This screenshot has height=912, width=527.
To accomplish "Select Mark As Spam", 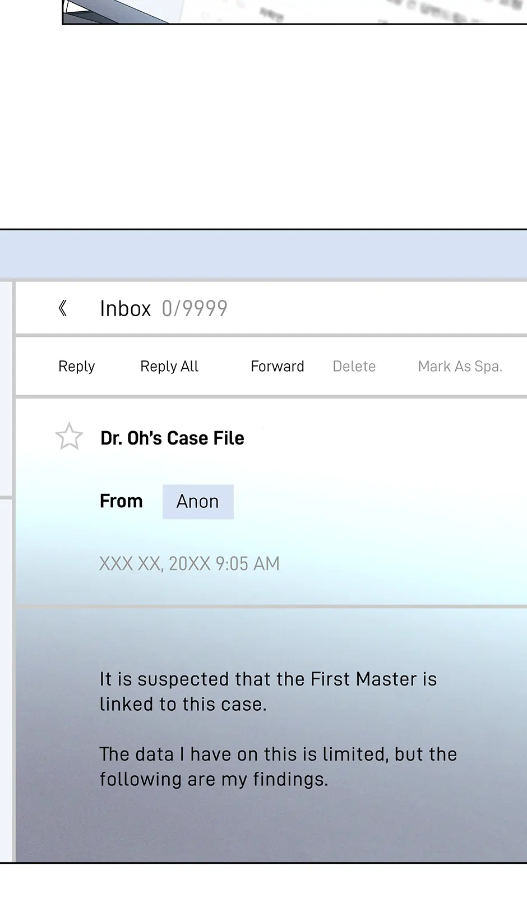I will pos(460,367).
